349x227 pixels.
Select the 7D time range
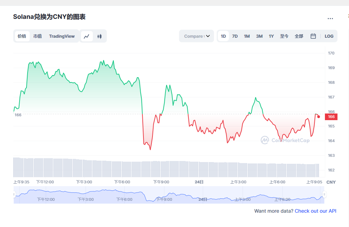pyautogui.click(x=235, y=36)
